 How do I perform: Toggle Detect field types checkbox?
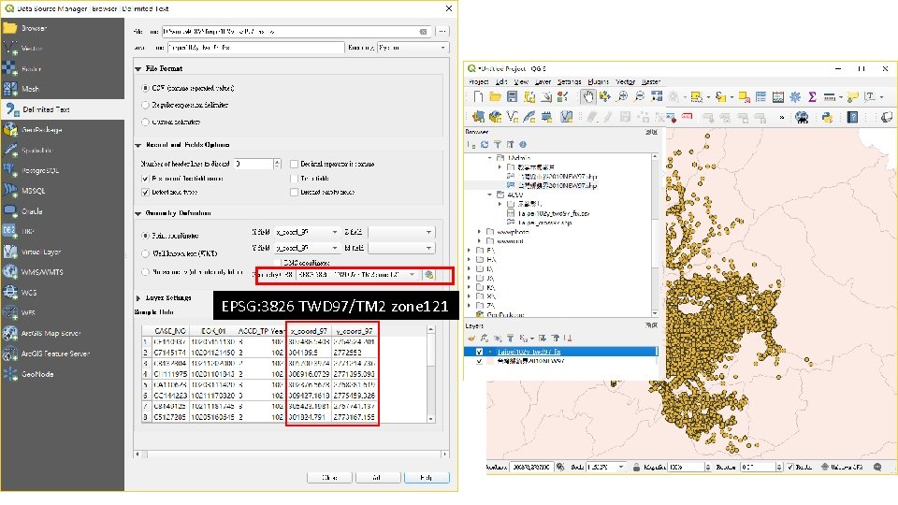pyautogui.click(x=145, y=193)
